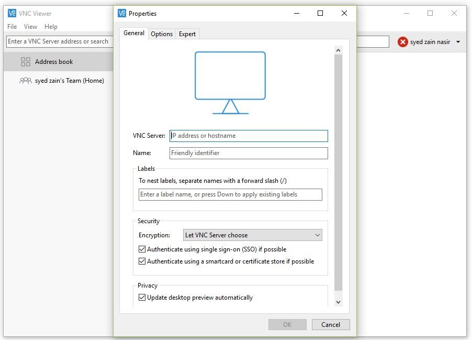Open the View menu in VNC Viewer
472x340 pixels.
31,27
